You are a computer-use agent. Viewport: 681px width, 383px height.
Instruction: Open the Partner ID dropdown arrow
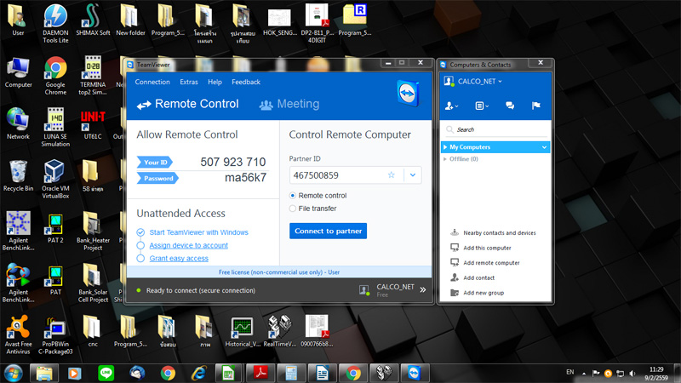(412, 175)
